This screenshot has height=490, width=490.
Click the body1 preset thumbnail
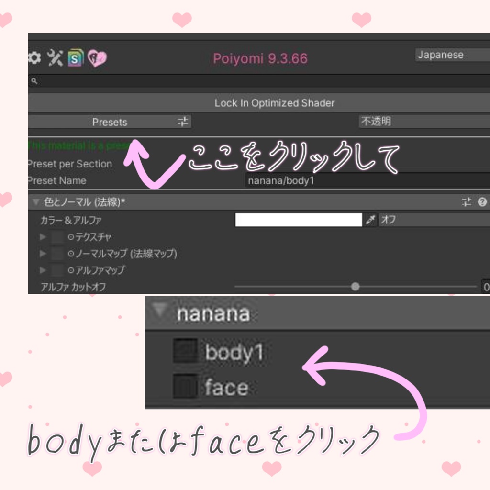click(x=185, y=351)
